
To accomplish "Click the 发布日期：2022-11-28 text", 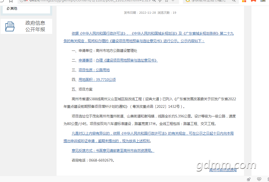I will click(140, 13).
